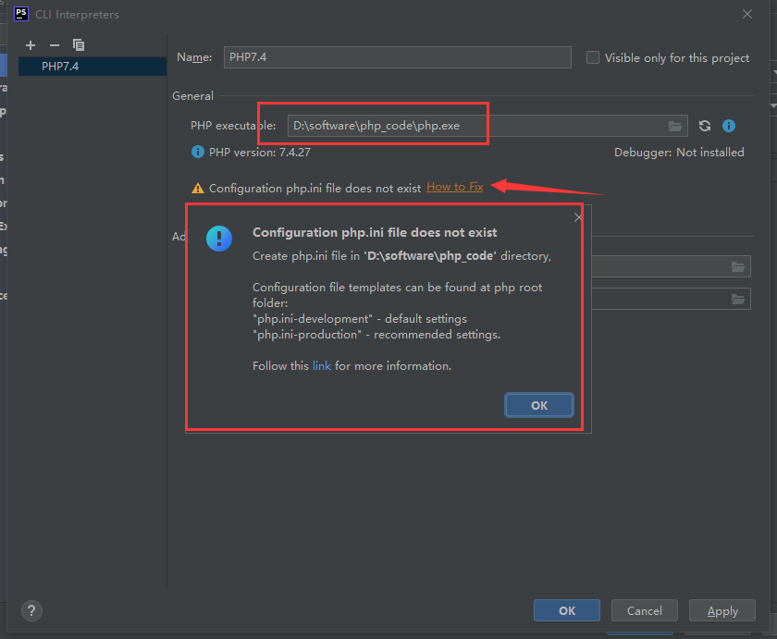The height and width of the screenshot is (639, 777).
Task: Add a new PHP interpreter
Action: (30, 44)
